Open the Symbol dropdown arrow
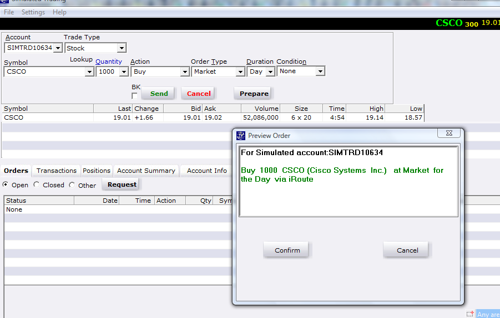The image size is (500, 318). coord(89,71)
